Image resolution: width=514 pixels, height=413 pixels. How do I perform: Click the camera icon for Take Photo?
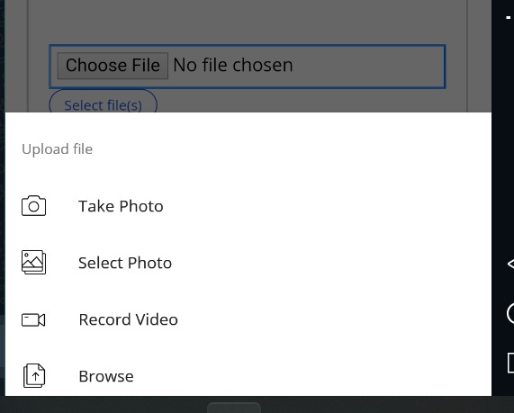point(34,206)
